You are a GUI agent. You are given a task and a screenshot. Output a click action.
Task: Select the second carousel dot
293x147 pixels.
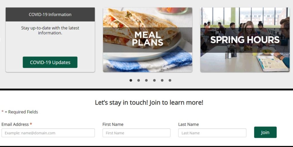138,80
